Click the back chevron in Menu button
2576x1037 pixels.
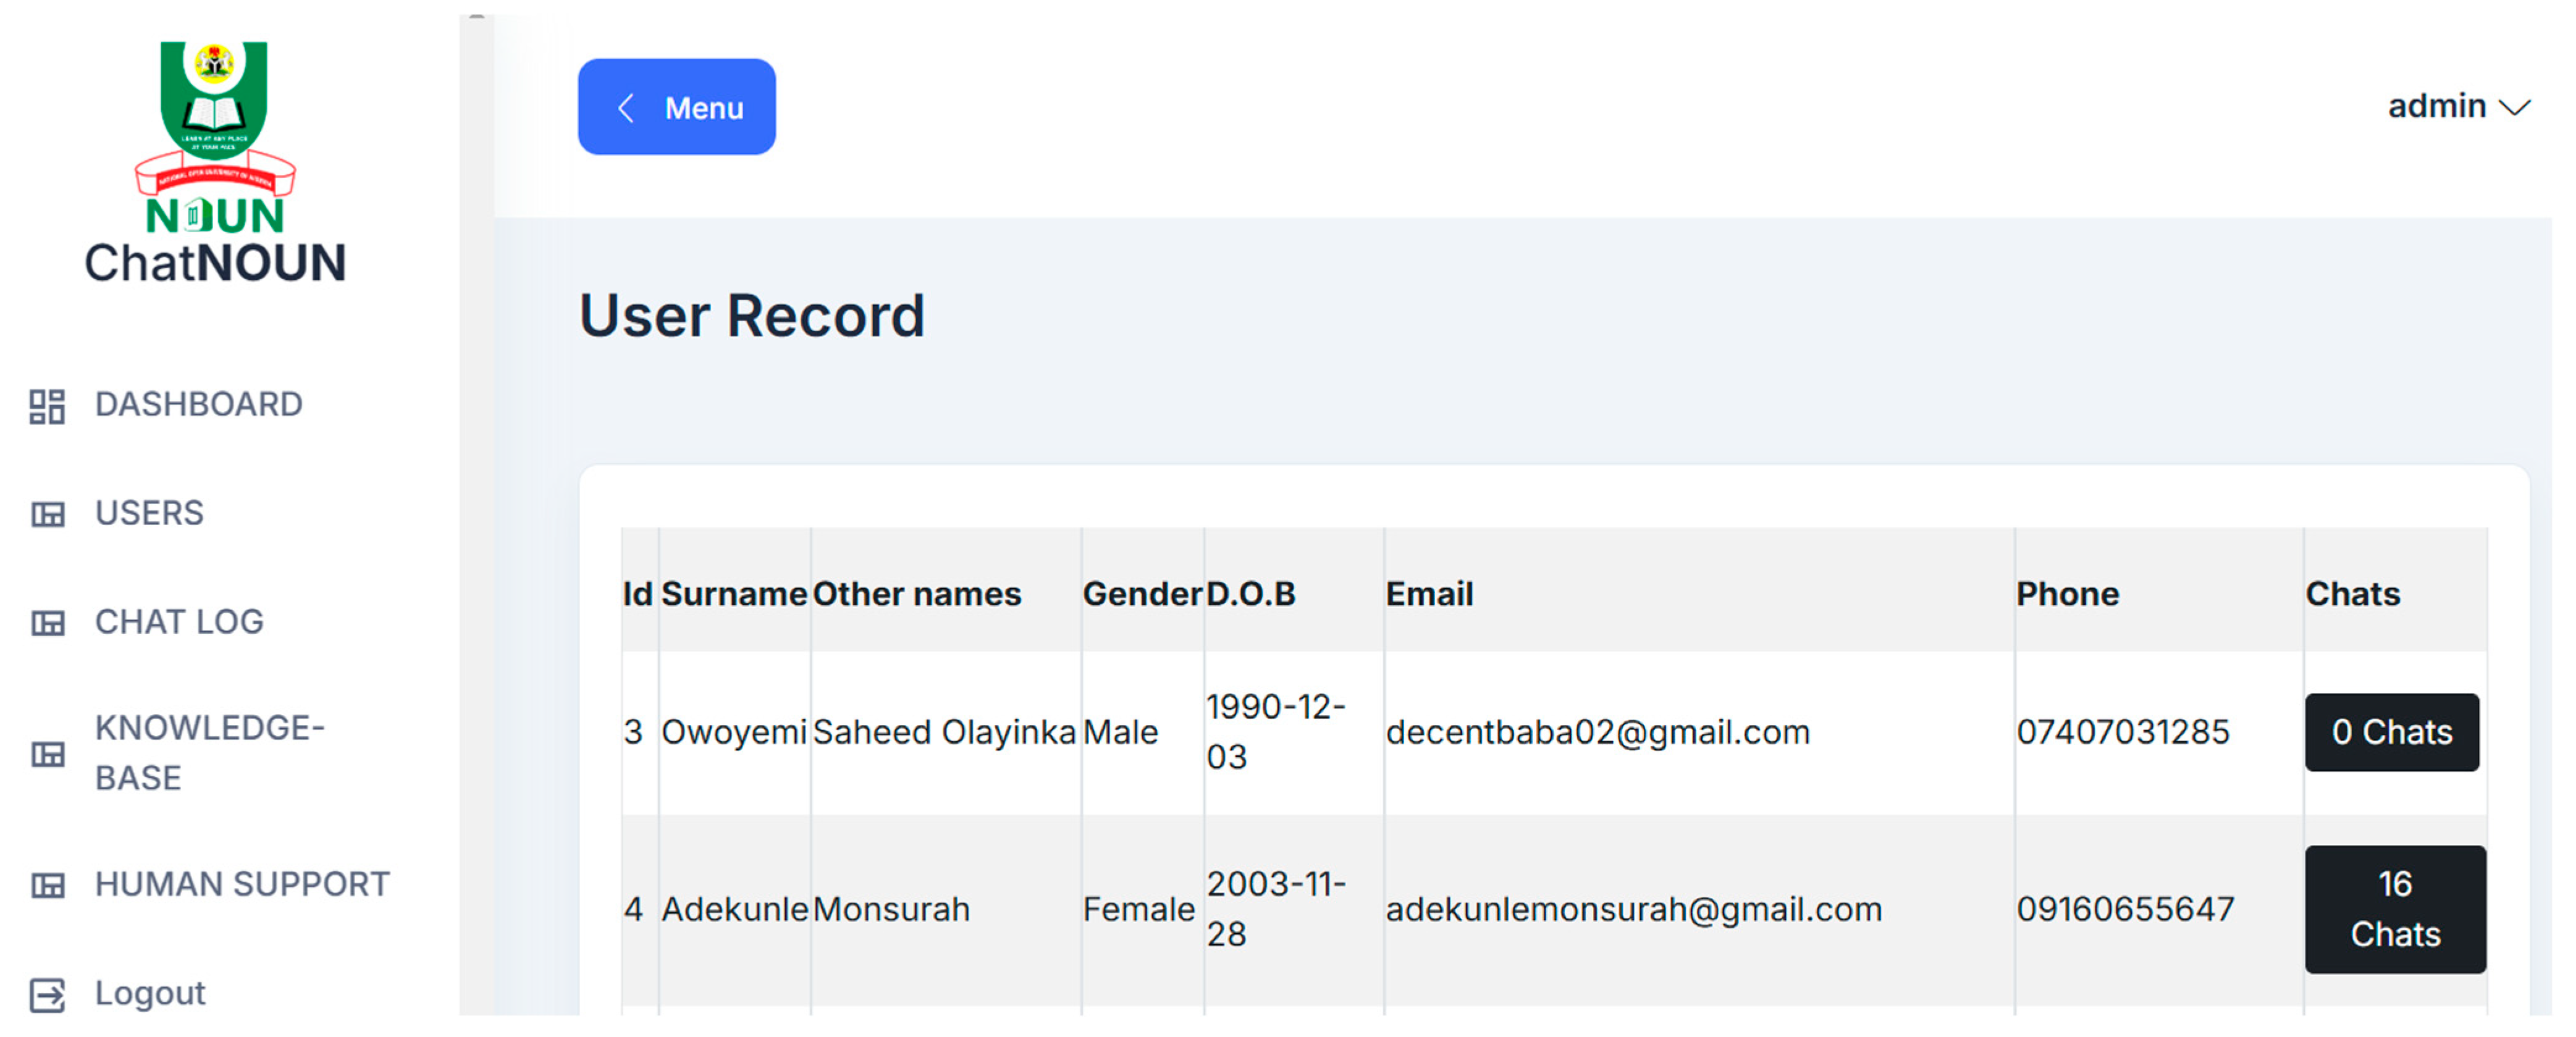pyautogui.click(x=627, y=108)
